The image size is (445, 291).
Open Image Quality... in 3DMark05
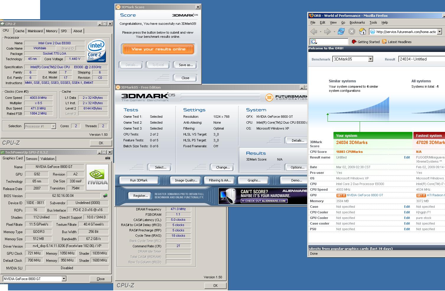click(x=186, y=180)
